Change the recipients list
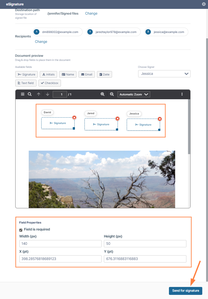The height and width of the screenshot is (299, 208). [x=41, y=42]
